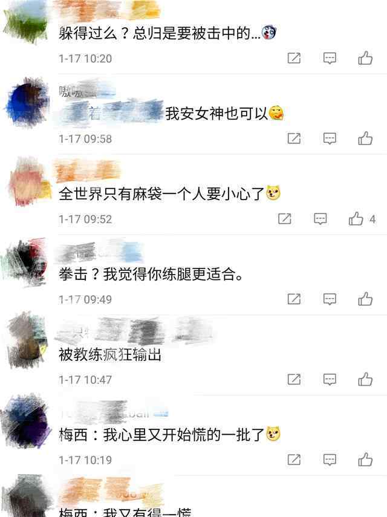Repost the 1-17 10:20 comment
Image resolution: width=387 pixels, height=517 pixels.
pos(294,58)
